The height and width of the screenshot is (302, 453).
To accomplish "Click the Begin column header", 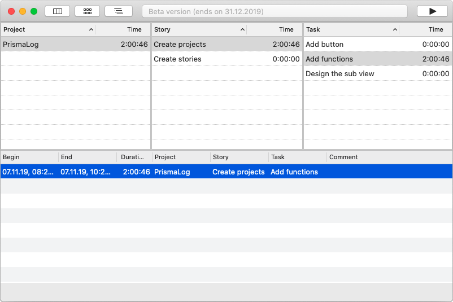I will click(x=29, y=157).
